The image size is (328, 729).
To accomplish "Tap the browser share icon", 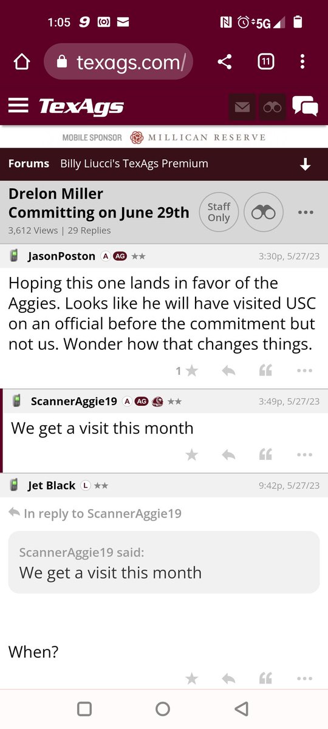I will click(x=225, y=61).
